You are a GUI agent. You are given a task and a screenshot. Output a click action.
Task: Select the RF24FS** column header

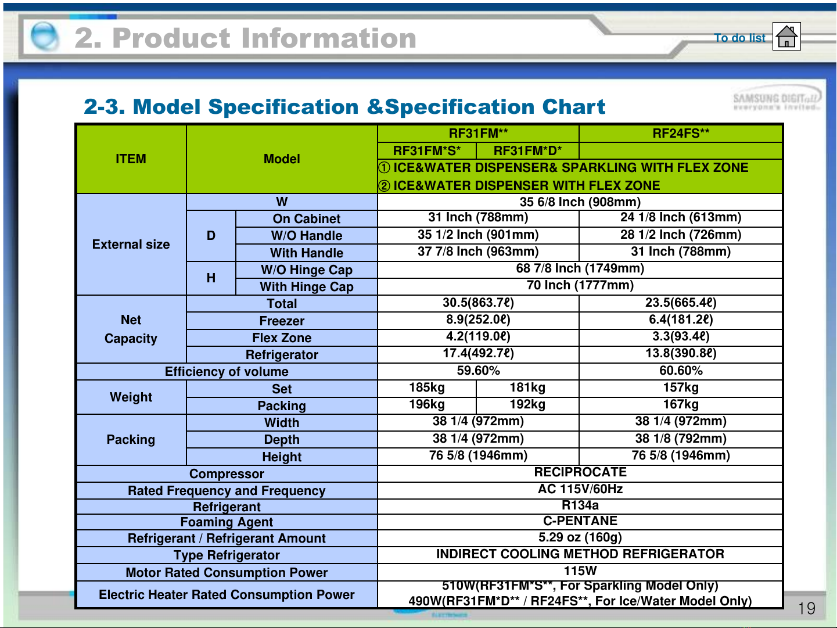tap(681, 134)
